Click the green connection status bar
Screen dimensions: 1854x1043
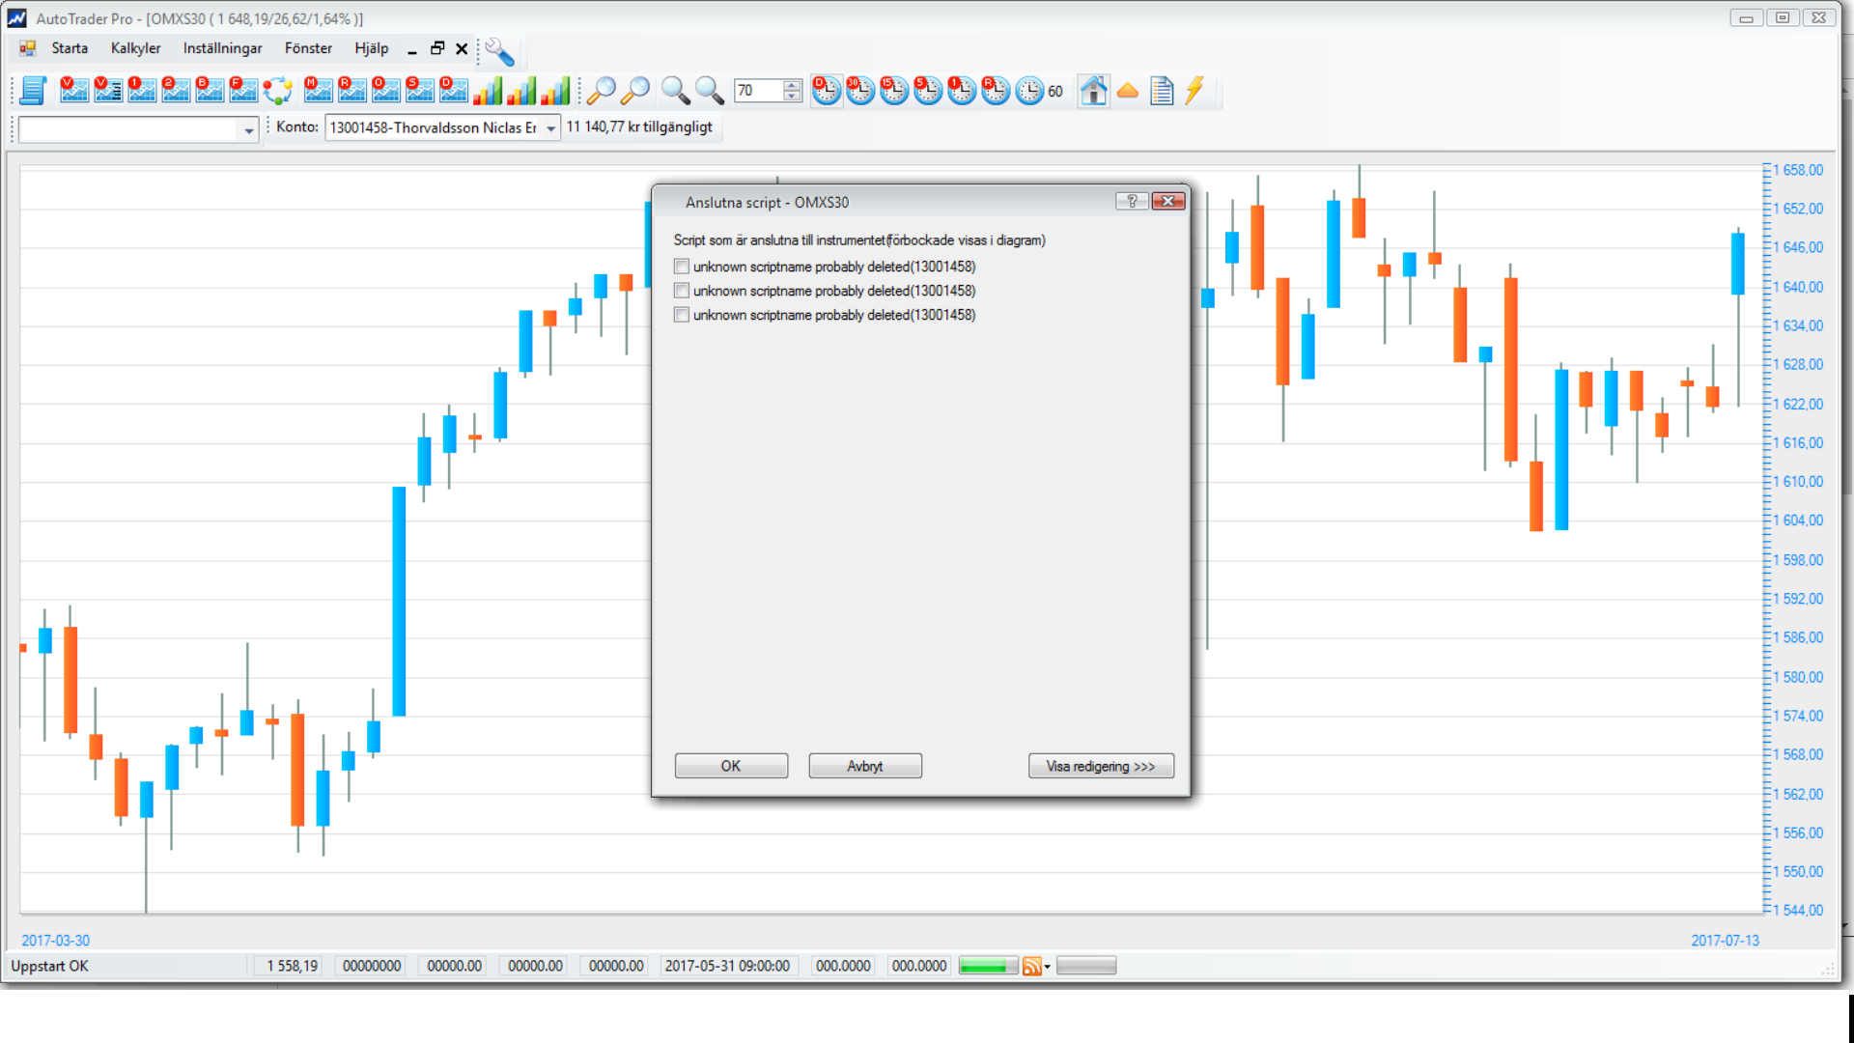tap(987, 967)
